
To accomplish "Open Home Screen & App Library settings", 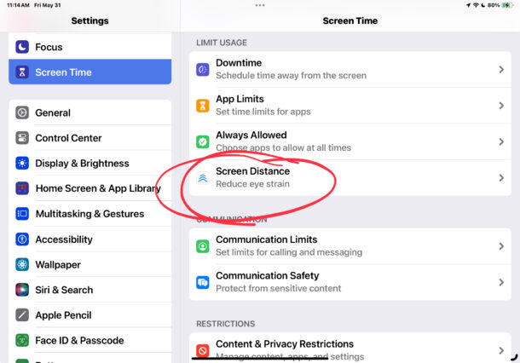I will click(x=90, y=188).
